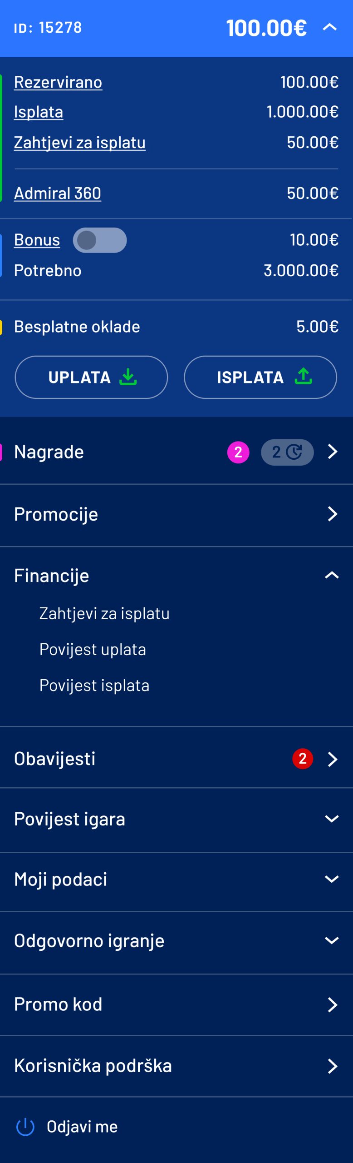The height and width of the screenshot is (1163, 353).
Task: Click the pink Nagrade count badge
Action: click(x=238, y=452)
